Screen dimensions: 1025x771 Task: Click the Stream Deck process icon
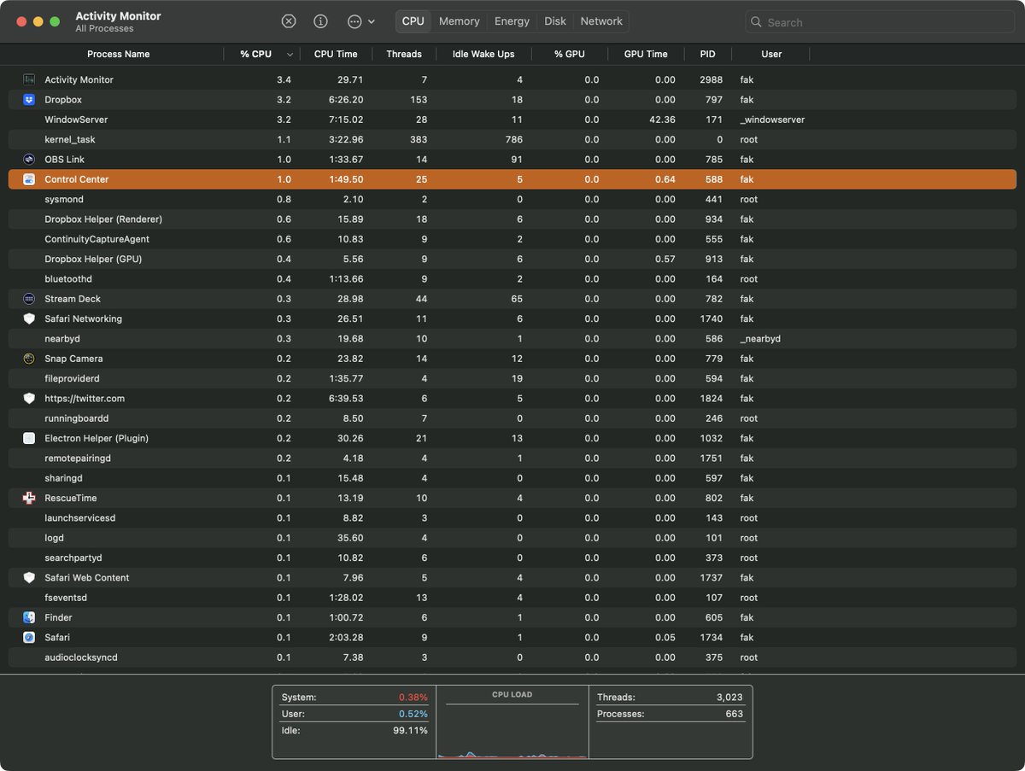point(29,299)
